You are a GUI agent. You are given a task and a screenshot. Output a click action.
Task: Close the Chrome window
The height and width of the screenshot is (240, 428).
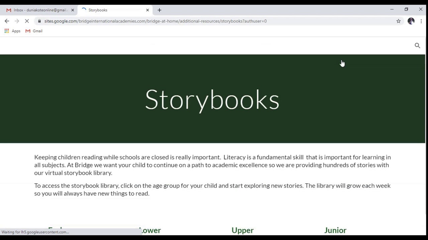(x=421, y=9)
